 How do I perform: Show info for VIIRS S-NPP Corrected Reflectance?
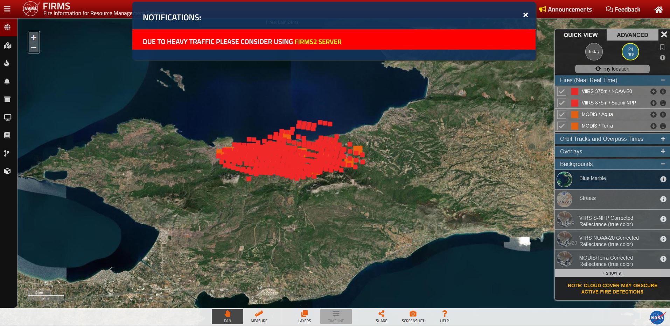click(663, 219)
